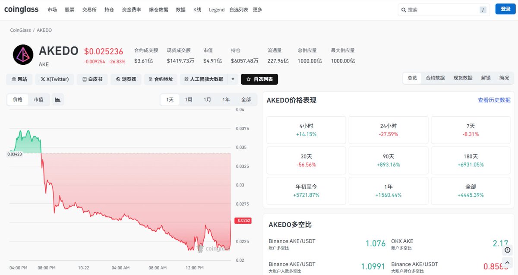Add AKEDO to 自选列表 watchlist
Image resolution: width=518 pixels, height=275 pixels.
(259, 79)
